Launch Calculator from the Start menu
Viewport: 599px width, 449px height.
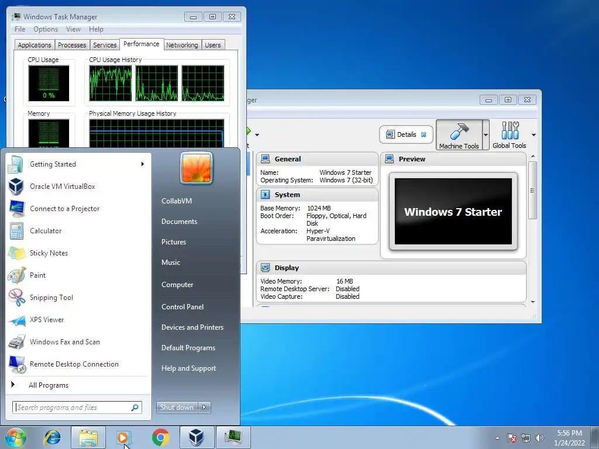(78, 231)
